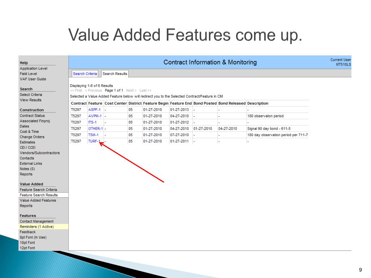The width and height of the screenshot is (371, 278).
Task: Click Feature End date 01-27-2013
Action: (179, 110)
